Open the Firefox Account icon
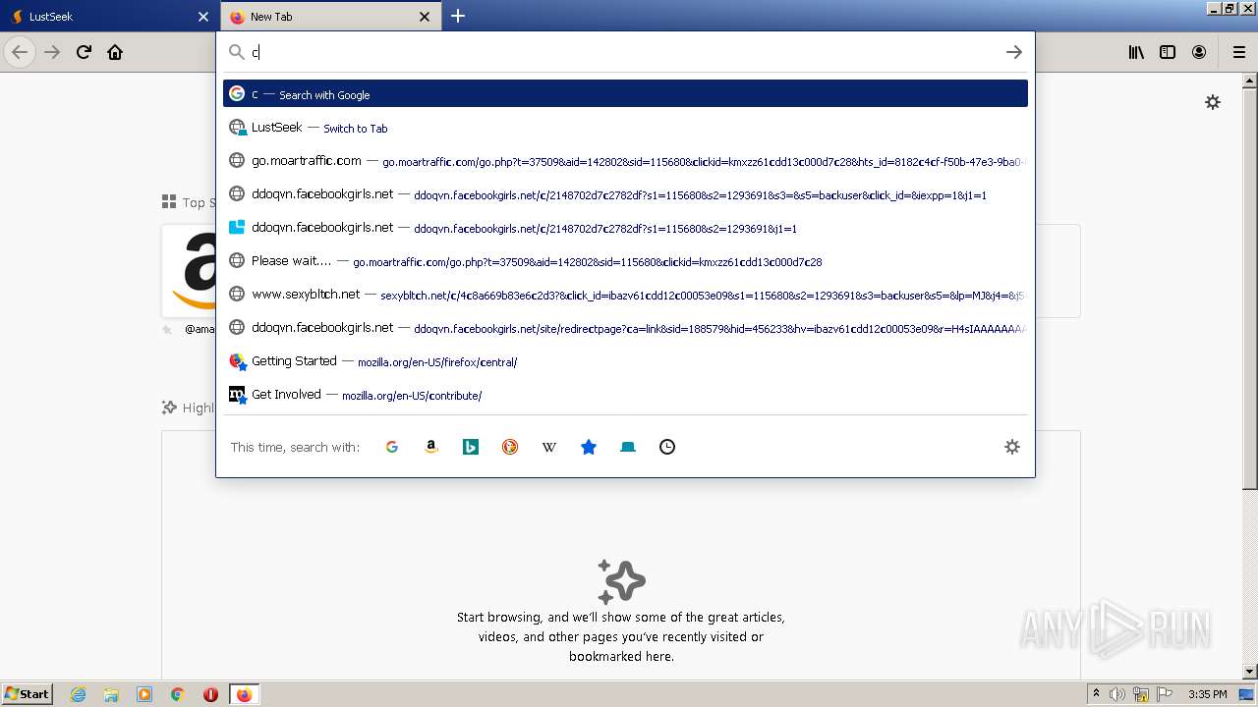 coord(1199,52)
